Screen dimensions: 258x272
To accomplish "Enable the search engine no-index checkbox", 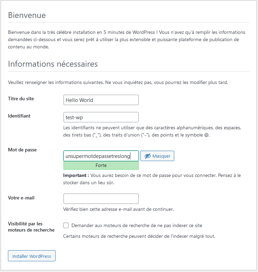I will click(x=66, y=225).
